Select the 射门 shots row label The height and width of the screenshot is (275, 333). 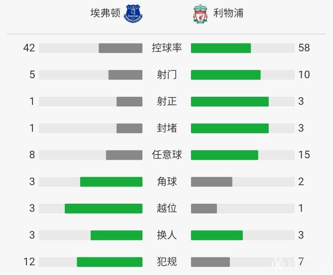tap(166, 75)
